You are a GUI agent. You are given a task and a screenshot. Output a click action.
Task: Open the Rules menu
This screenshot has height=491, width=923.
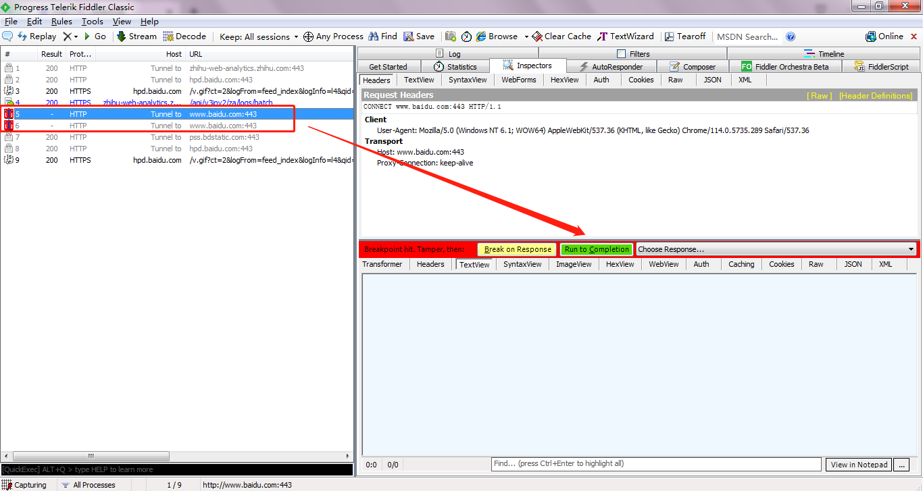click(61, 22)
